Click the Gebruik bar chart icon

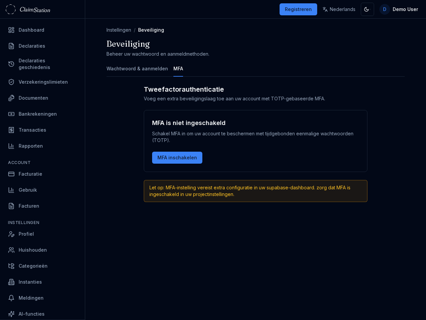tap(11, 190)
